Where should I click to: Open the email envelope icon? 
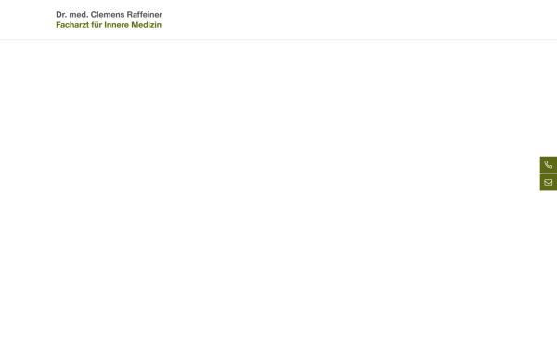click(549, 183)
